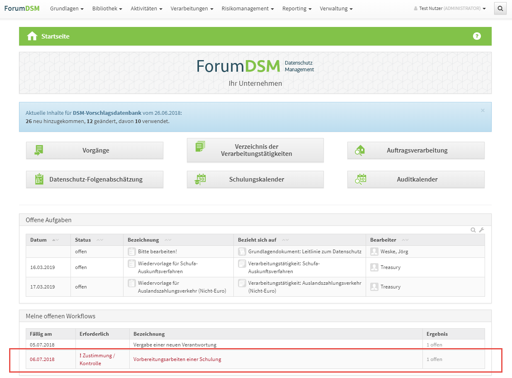The height and width of the screenshot is (378, 512).
Task: Open the Vorbereitungsarbeiten einer Schulung workflow row
Action: 177,359
